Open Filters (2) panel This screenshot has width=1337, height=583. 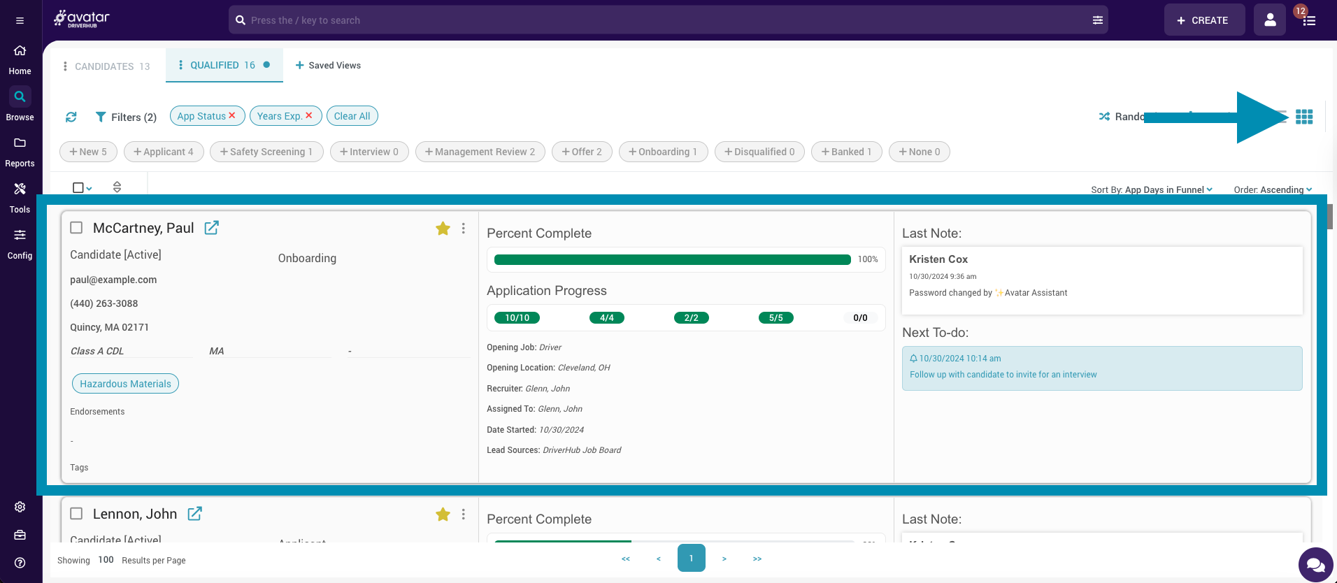click(126, 117)
